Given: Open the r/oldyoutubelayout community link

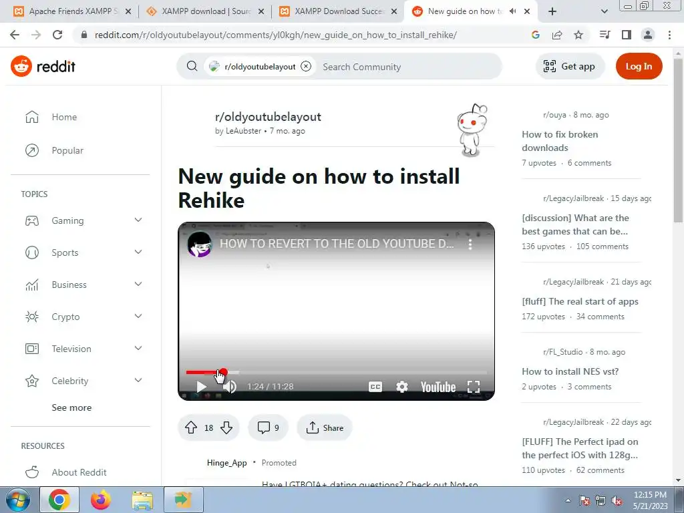Looking at the screenshot, I should (x=268, y=117).
